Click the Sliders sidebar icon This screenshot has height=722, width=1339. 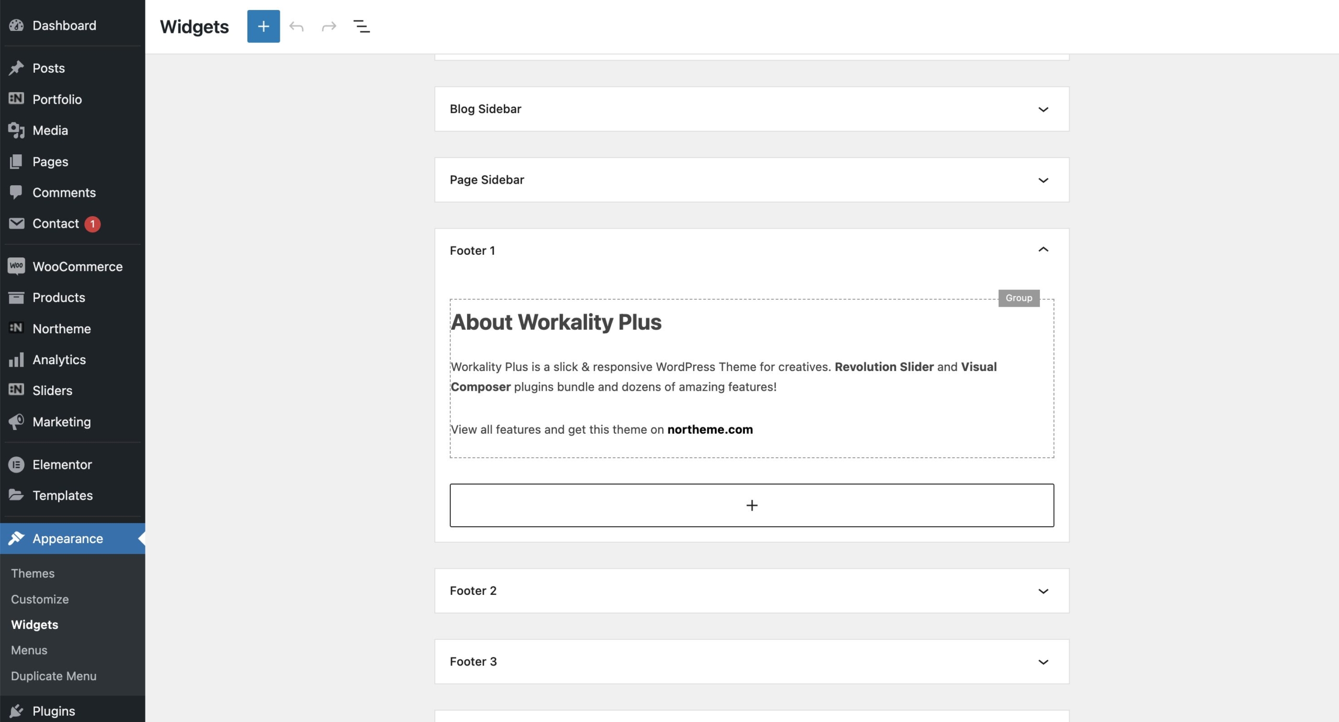(16, 390)
